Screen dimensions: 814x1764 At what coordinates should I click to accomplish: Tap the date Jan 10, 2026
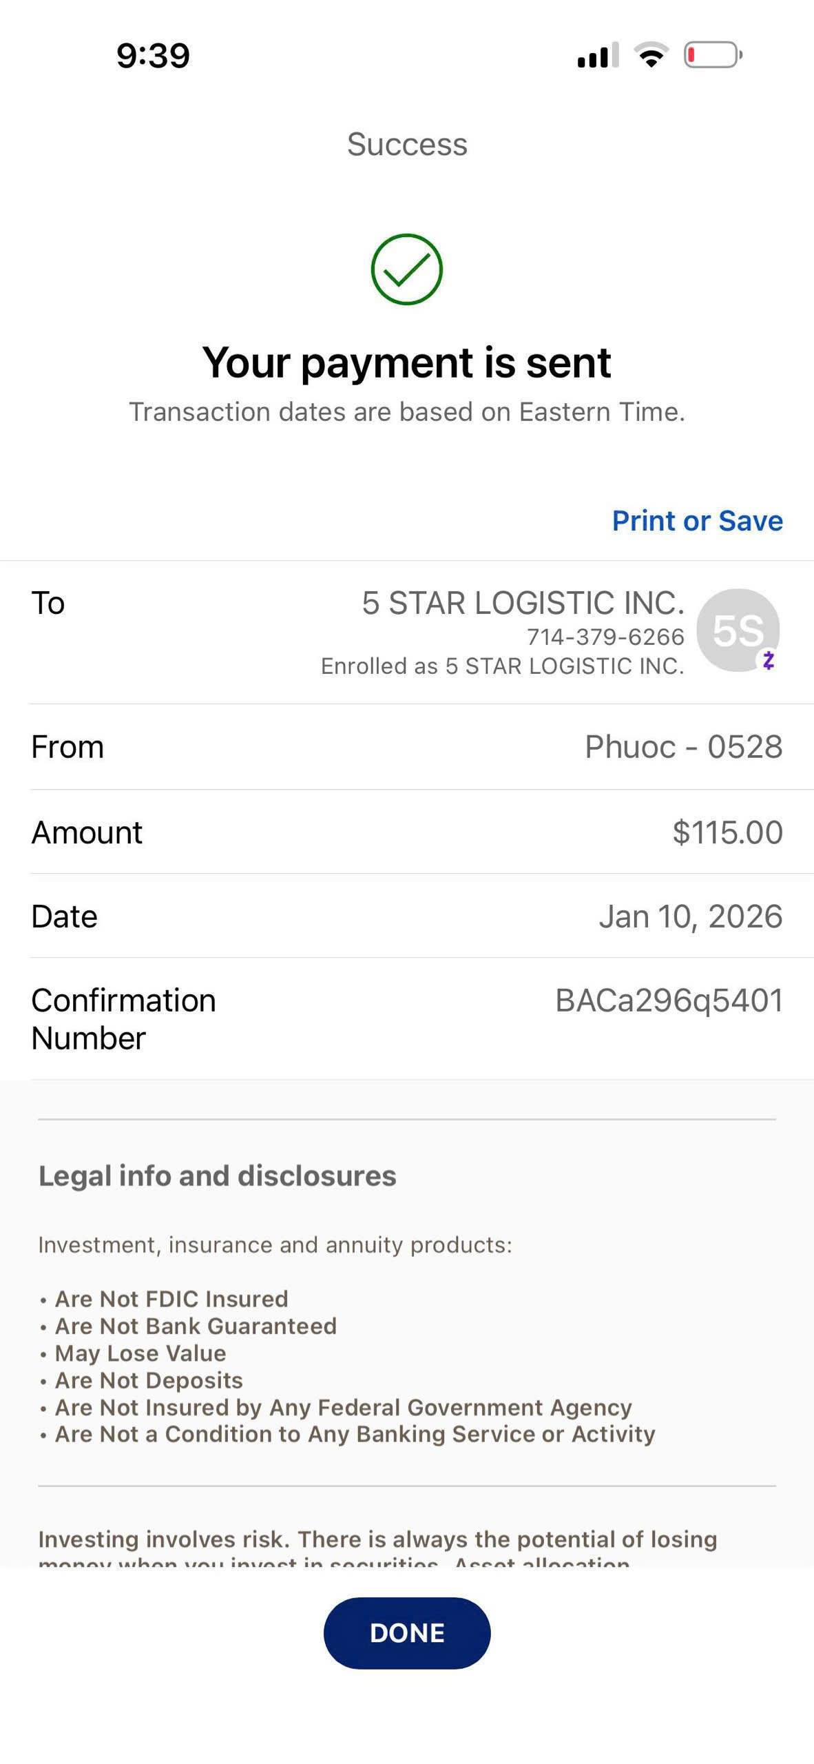(690, 916)
